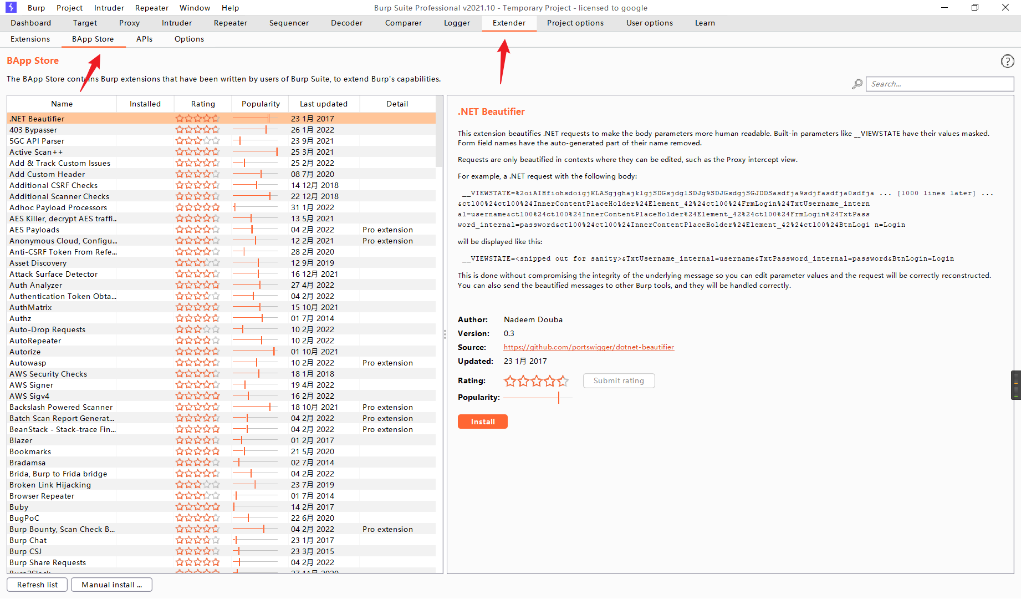Screen dimensions: 1021x599
Task: Click the Burp Suite logo icon
Action: tap(11, 7)
